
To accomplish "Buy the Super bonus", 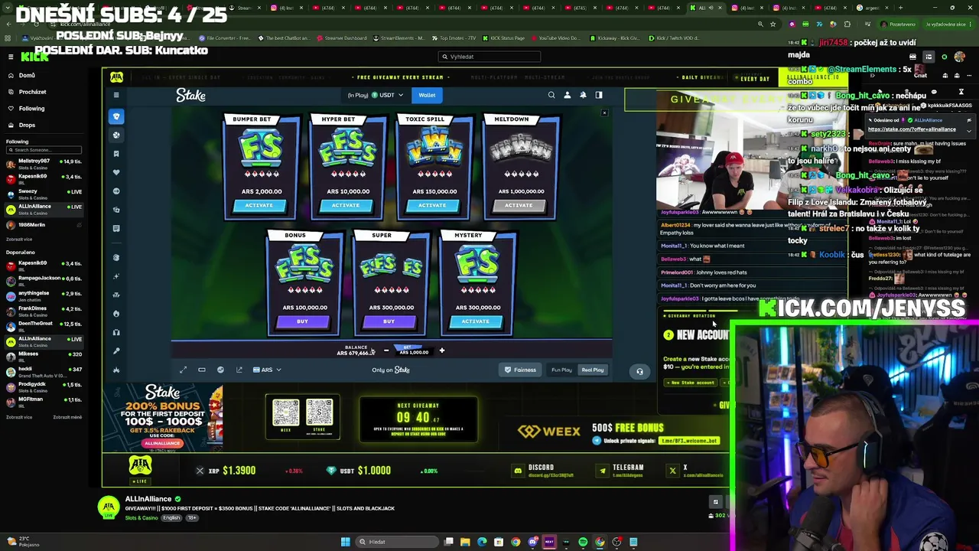I will coord(389,321).
